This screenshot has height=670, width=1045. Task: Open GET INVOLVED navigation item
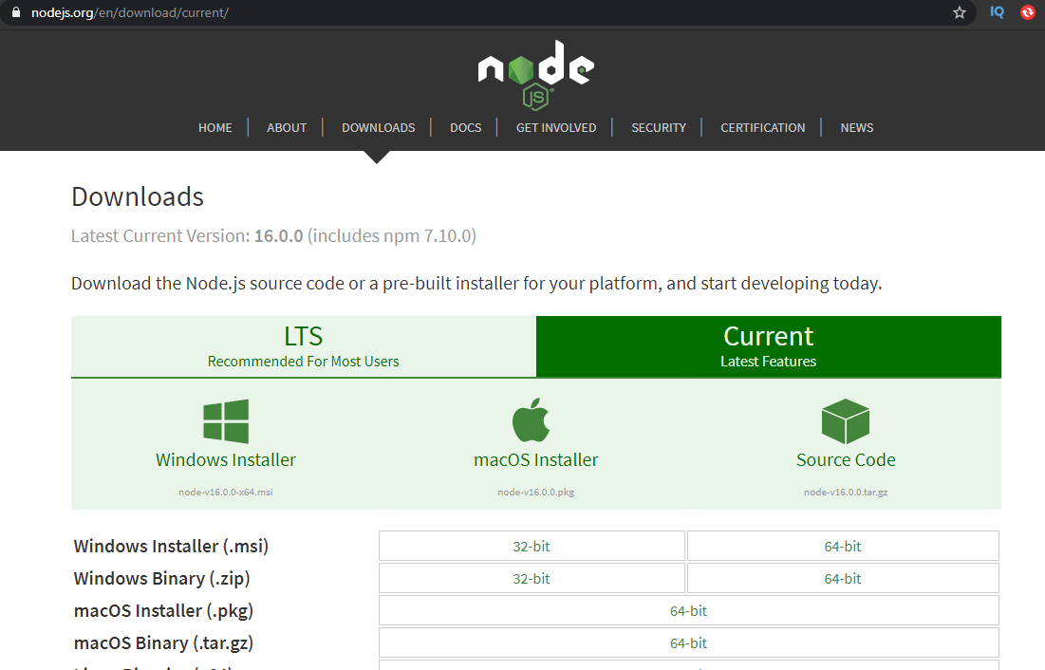point(556,127)
